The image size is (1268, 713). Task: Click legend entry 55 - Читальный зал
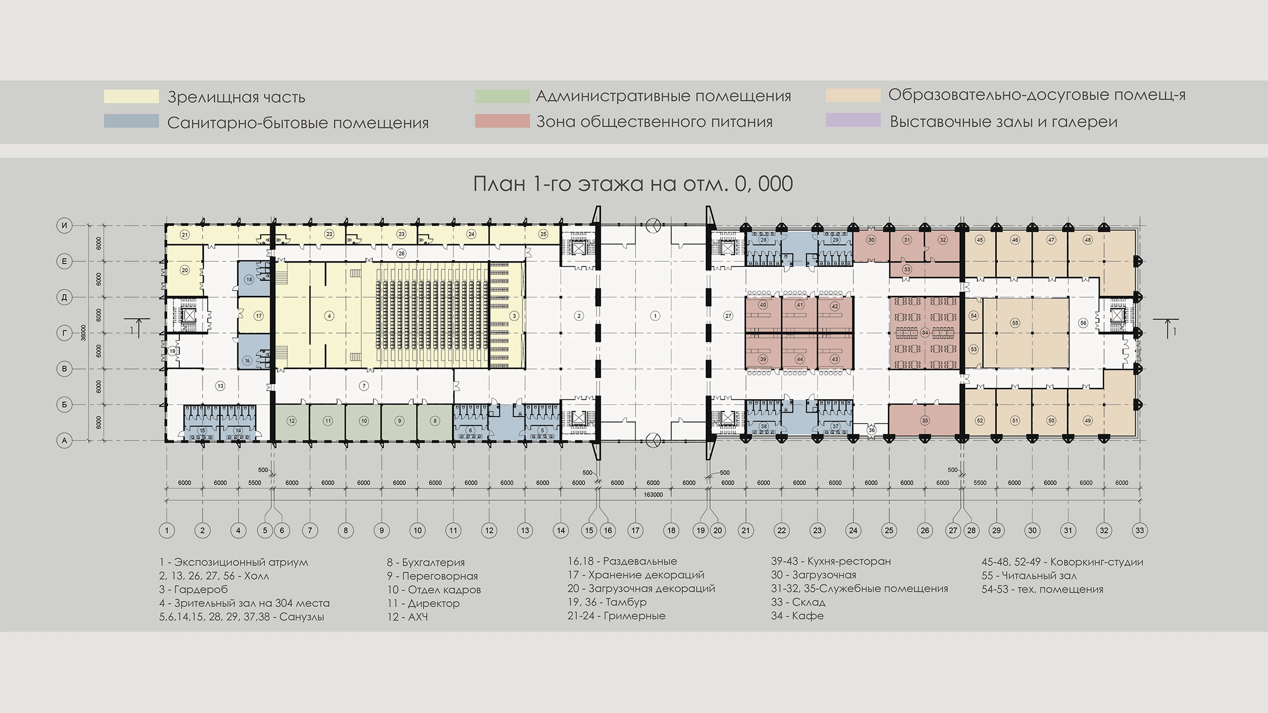coord(1029,575)
